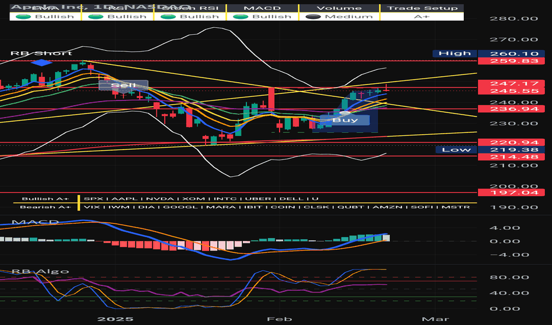Click SPX in the Bullish A+ list
This screenshot has height=325, width=552.
94,199
